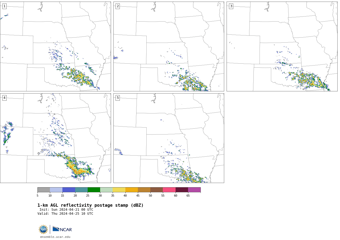
Task: Select the light blue 10-15 dBZ swatch
Action: 56,190
